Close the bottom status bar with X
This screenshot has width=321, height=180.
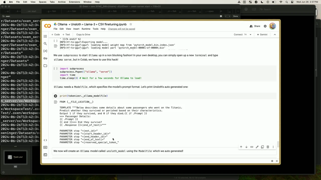277,161
